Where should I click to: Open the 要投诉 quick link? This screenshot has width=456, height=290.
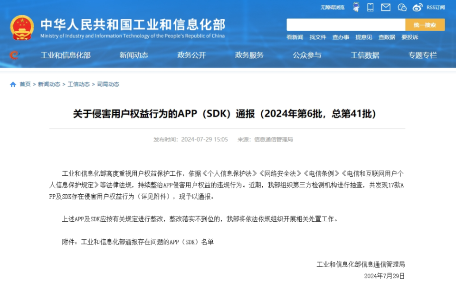pos(410,37)
